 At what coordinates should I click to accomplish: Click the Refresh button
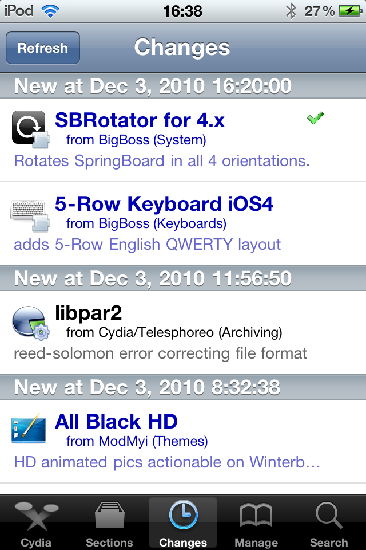point(43,48)
